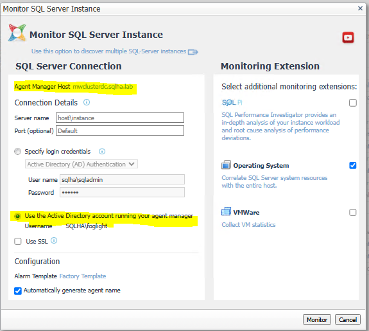The height and width of the screenshot is (331, 369).
Task: Uncheck the Operating System extension
Action: 352,166
